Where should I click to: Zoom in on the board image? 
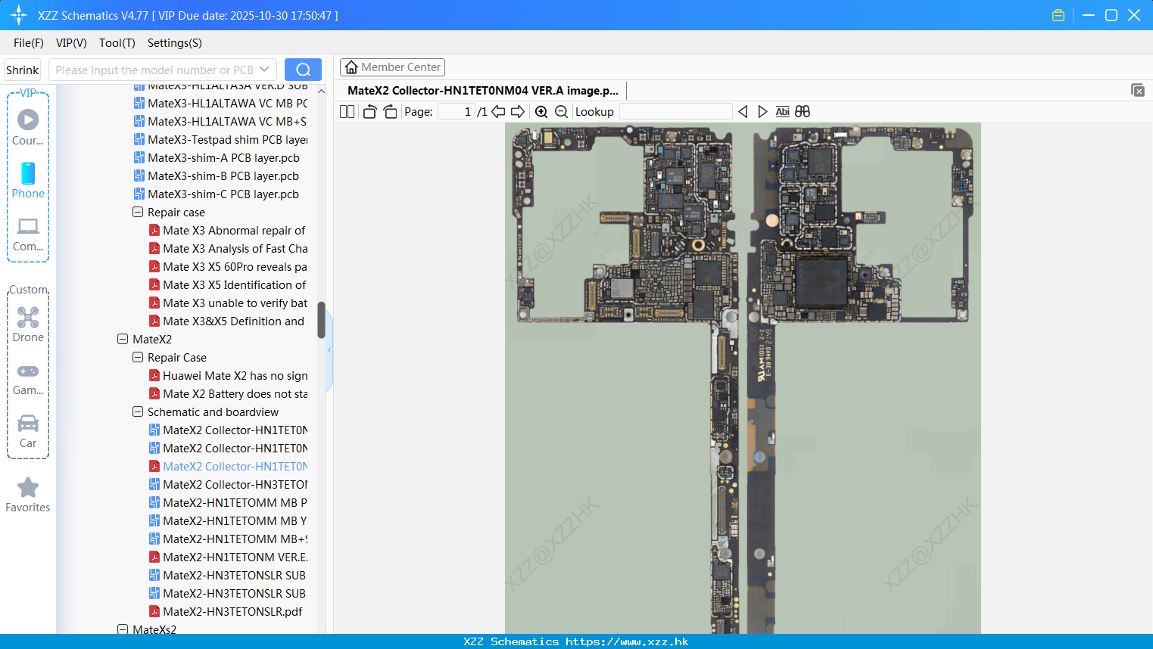point(541,112)
